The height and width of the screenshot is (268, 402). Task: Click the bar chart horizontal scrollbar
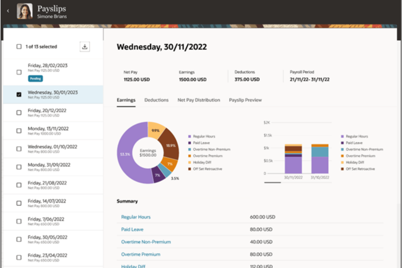point(273,182)
